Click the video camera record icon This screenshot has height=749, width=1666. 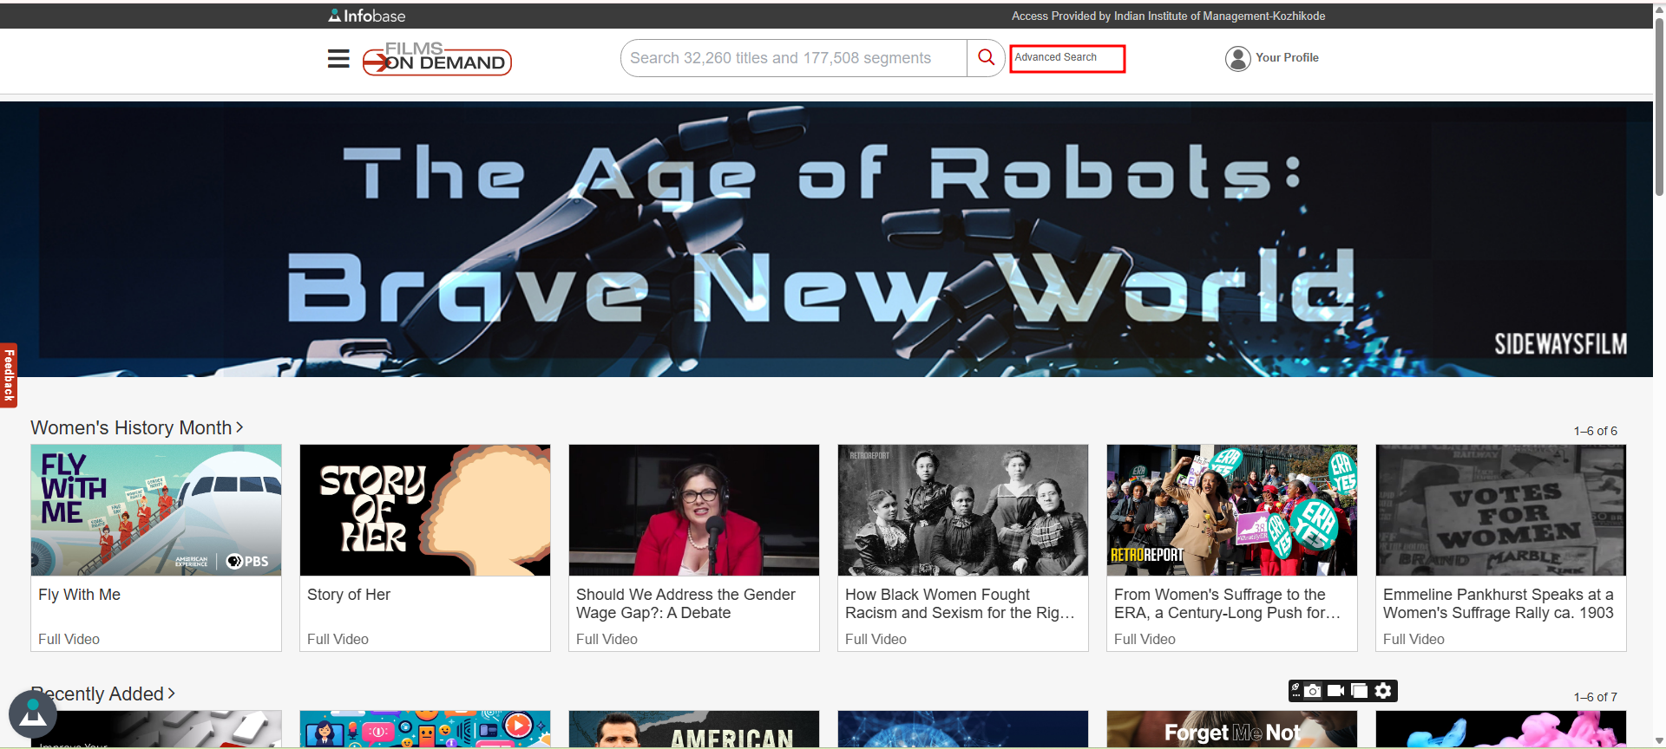pyautogui.click(x=1336, y=691)
